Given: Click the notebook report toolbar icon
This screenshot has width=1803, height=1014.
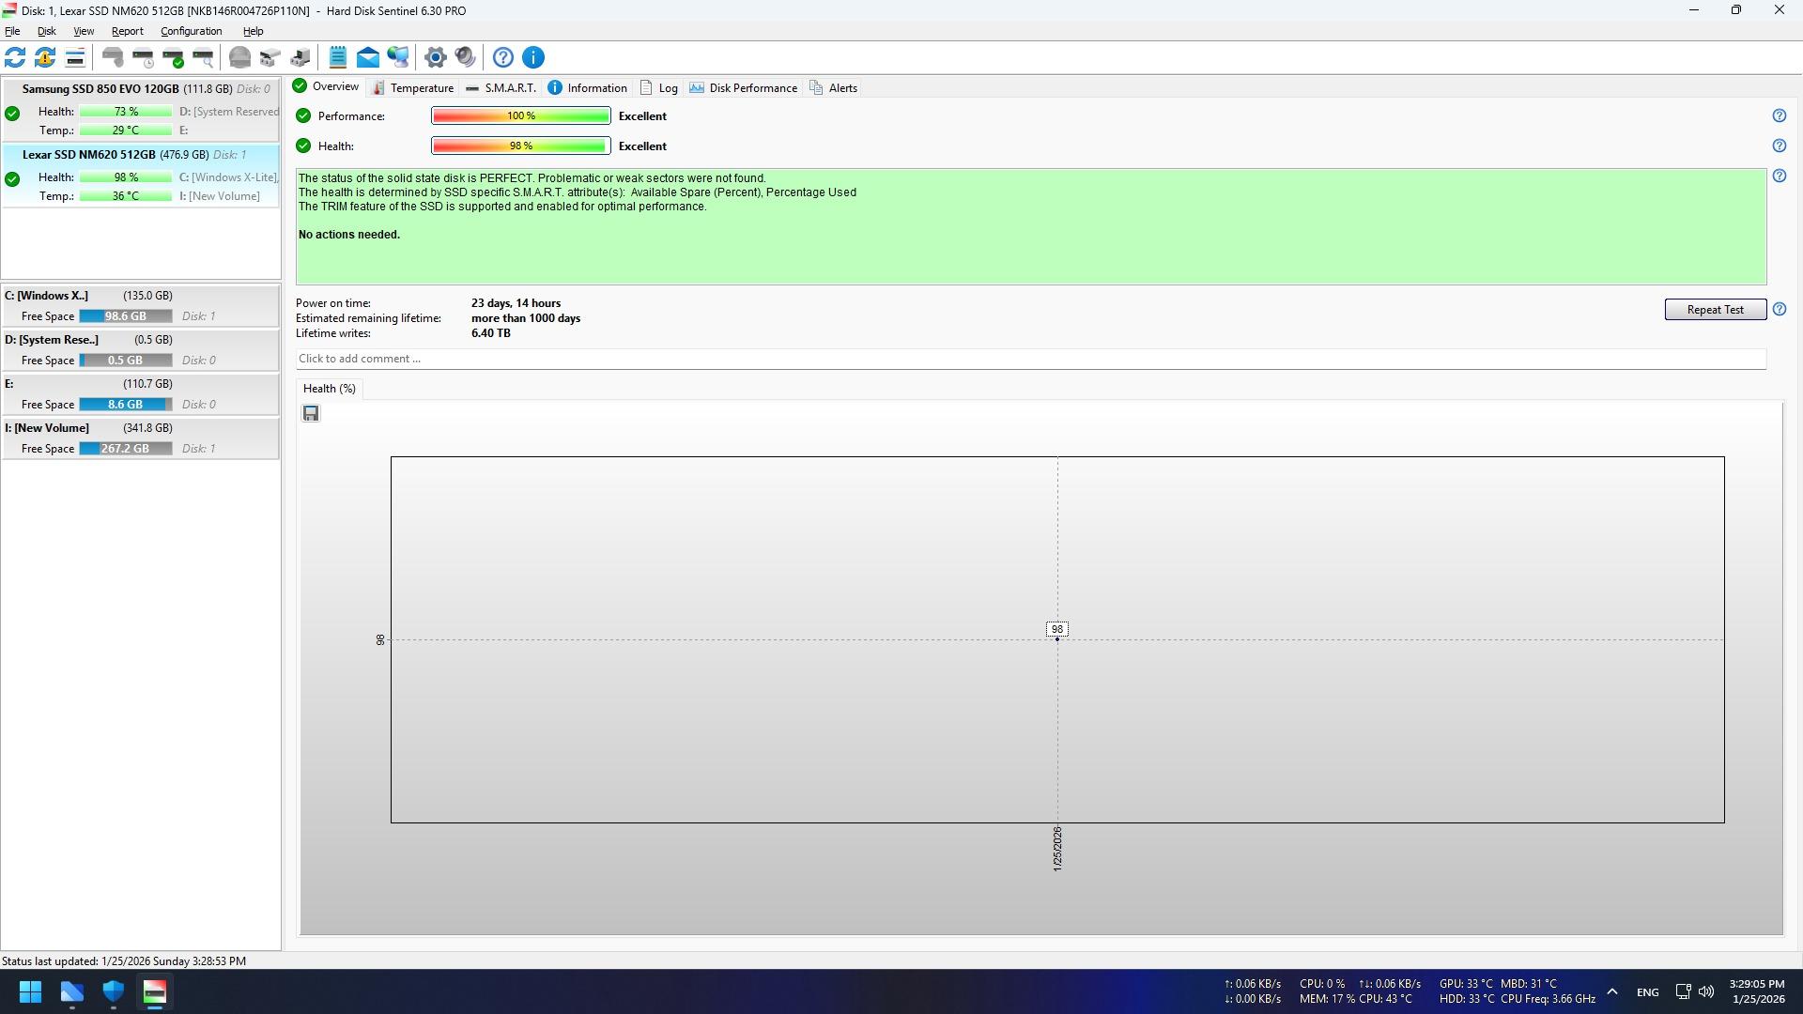Looking at the screenshot, I should (x=338, y=57).
